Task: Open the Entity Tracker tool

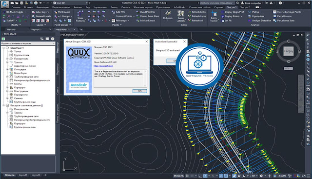Action: pos(214,16)
